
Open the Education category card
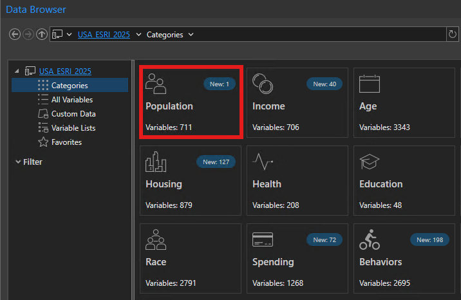click(x=404, y=180)
